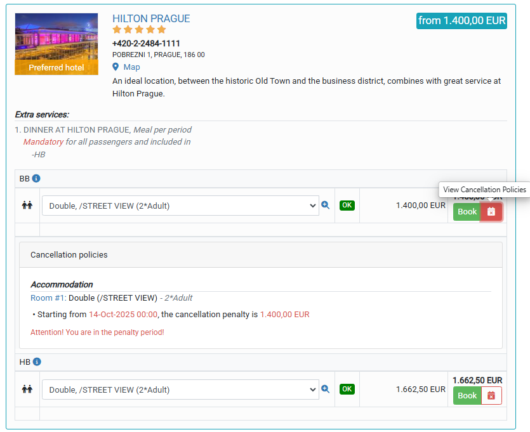Book the HB room for 1.662,50 EUR

467,395
